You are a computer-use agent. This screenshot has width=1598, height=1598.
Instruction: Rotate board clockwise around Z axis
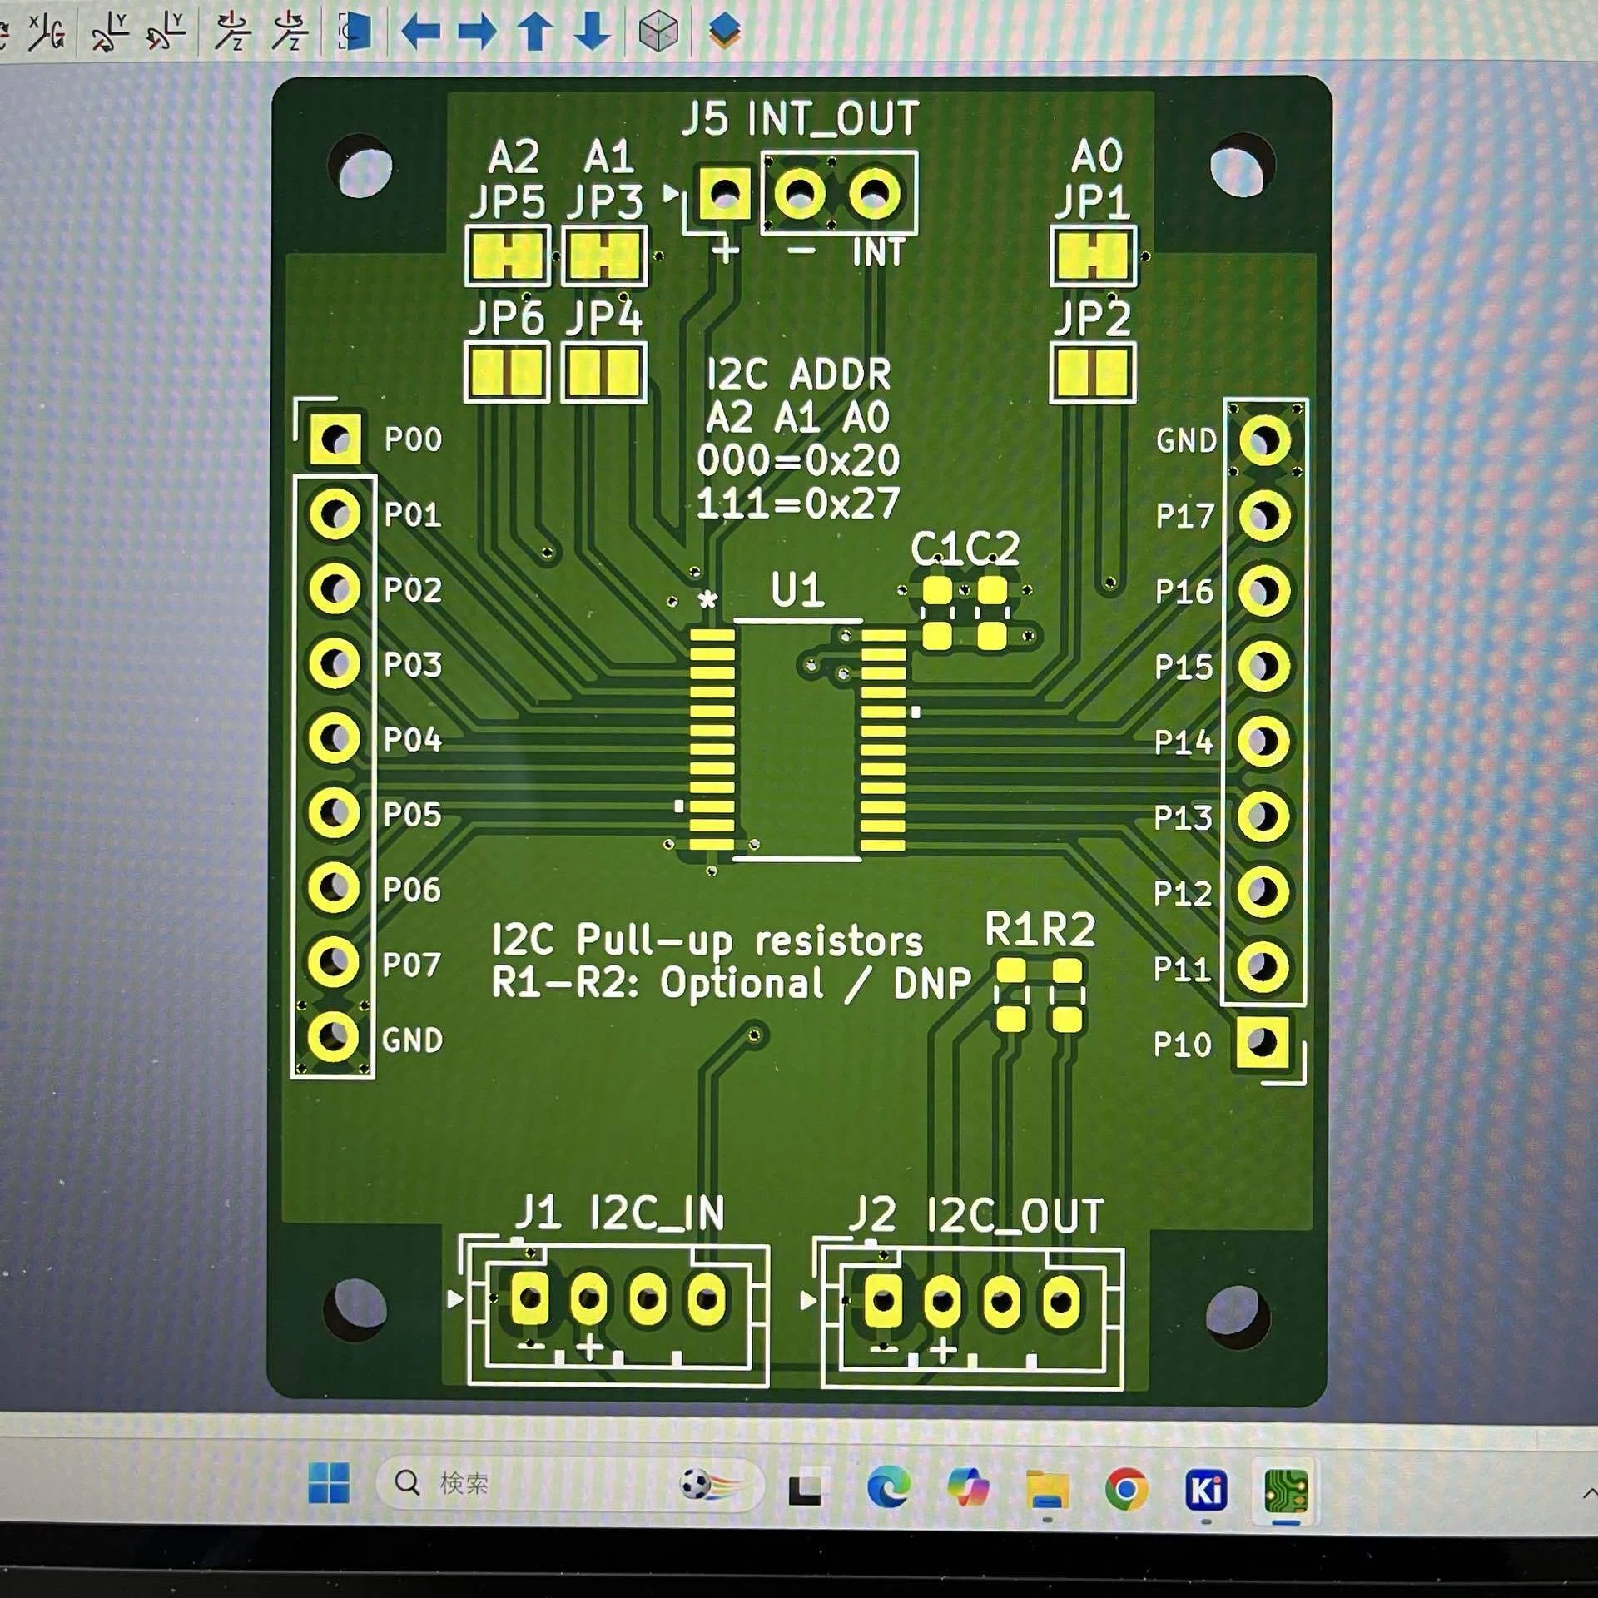point(231,32)
